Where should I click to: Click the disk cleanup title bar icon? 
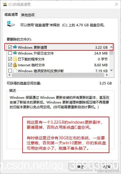coord(5,4)
